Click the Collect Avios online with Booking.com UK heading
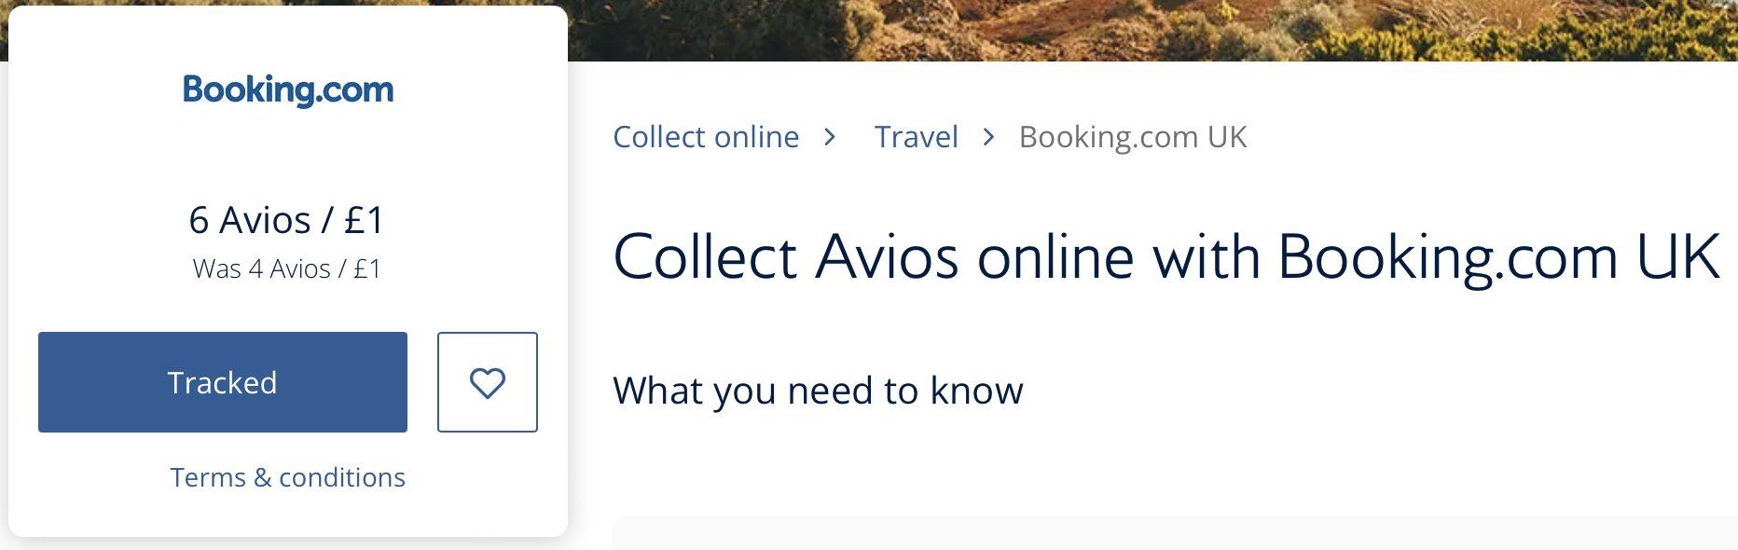 pyautogui.click(x=1166, y=257)
